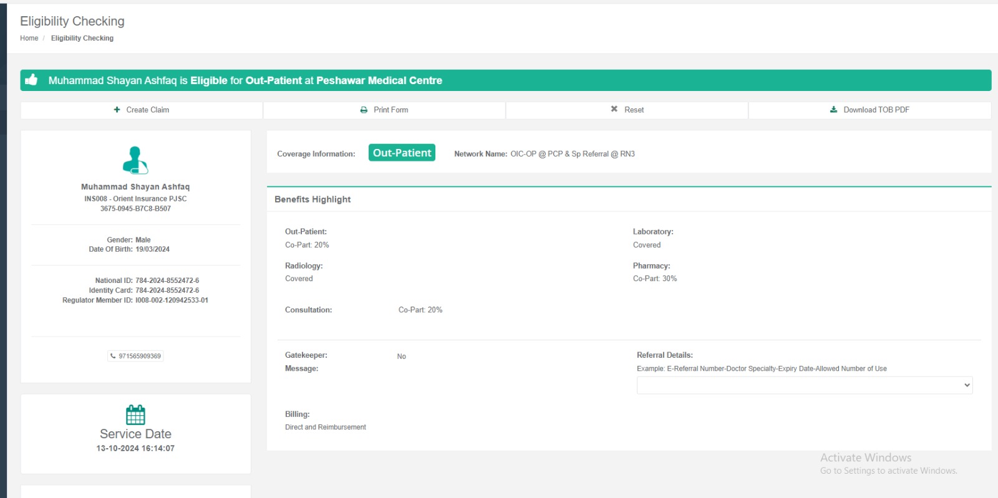Image resolution: width=998 pixels, height=498 pixels.
Task: Click the printer icon for Print Form
Action: (364, 110)
